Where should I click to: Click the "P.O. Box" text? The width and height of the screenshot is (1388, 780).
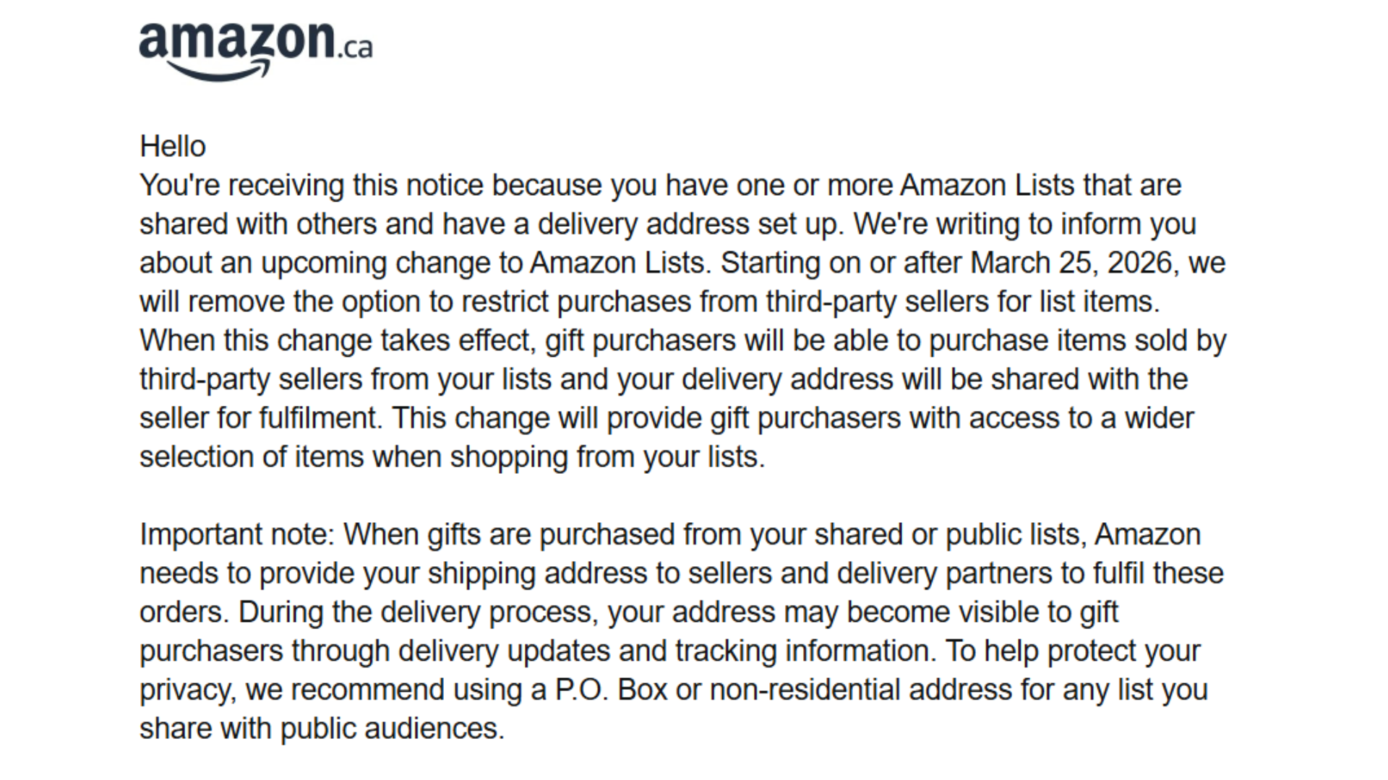[x=611, y=690]
